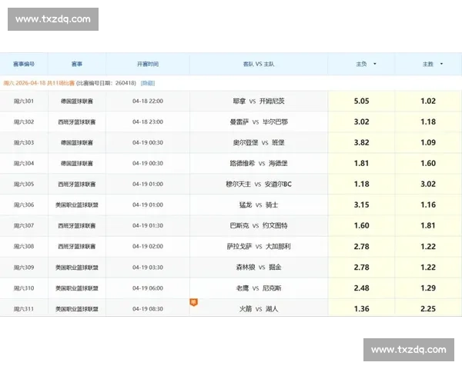The height and width of the screenshot is (369, 462).
Task: Pick 主负 1.18 in 周六305 row
Action: [361, 184]
